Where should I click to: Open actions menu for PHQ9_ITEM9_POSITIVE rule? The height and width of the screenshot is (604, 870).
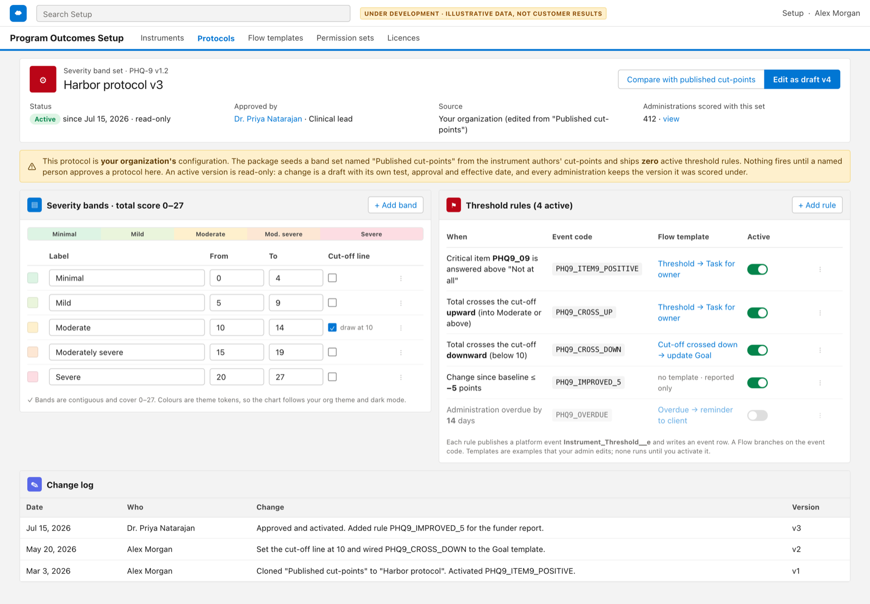coord(820,269)
